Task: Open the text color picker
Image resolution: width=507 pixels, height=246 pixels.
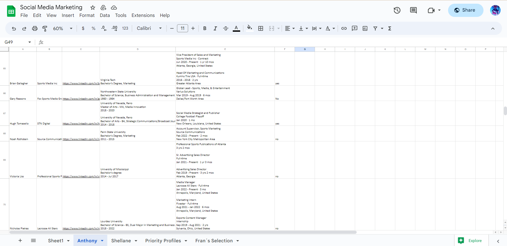Action: tap(236, 29)
